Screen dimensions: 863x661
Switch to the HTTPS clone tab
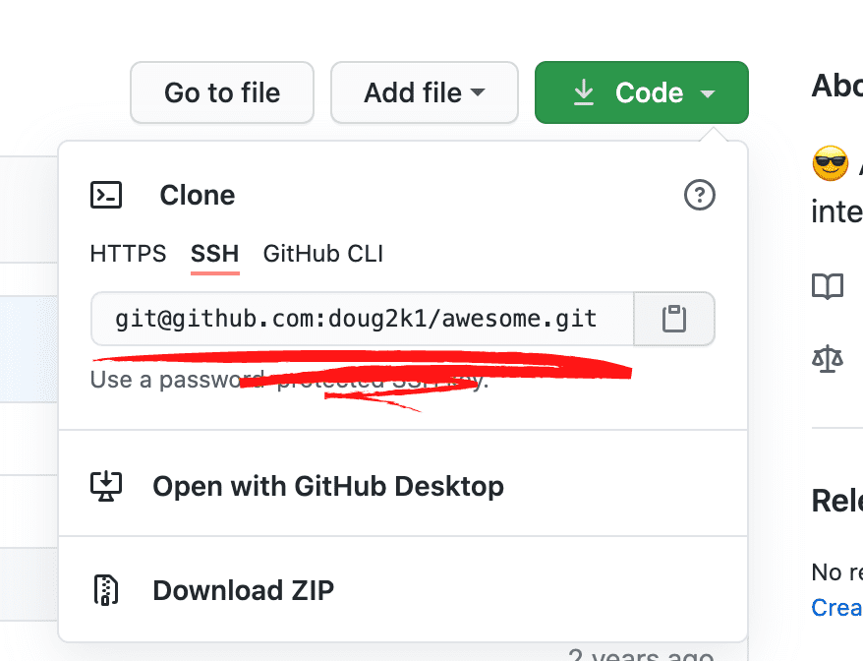pyautogui.click(x=128, y=254)
